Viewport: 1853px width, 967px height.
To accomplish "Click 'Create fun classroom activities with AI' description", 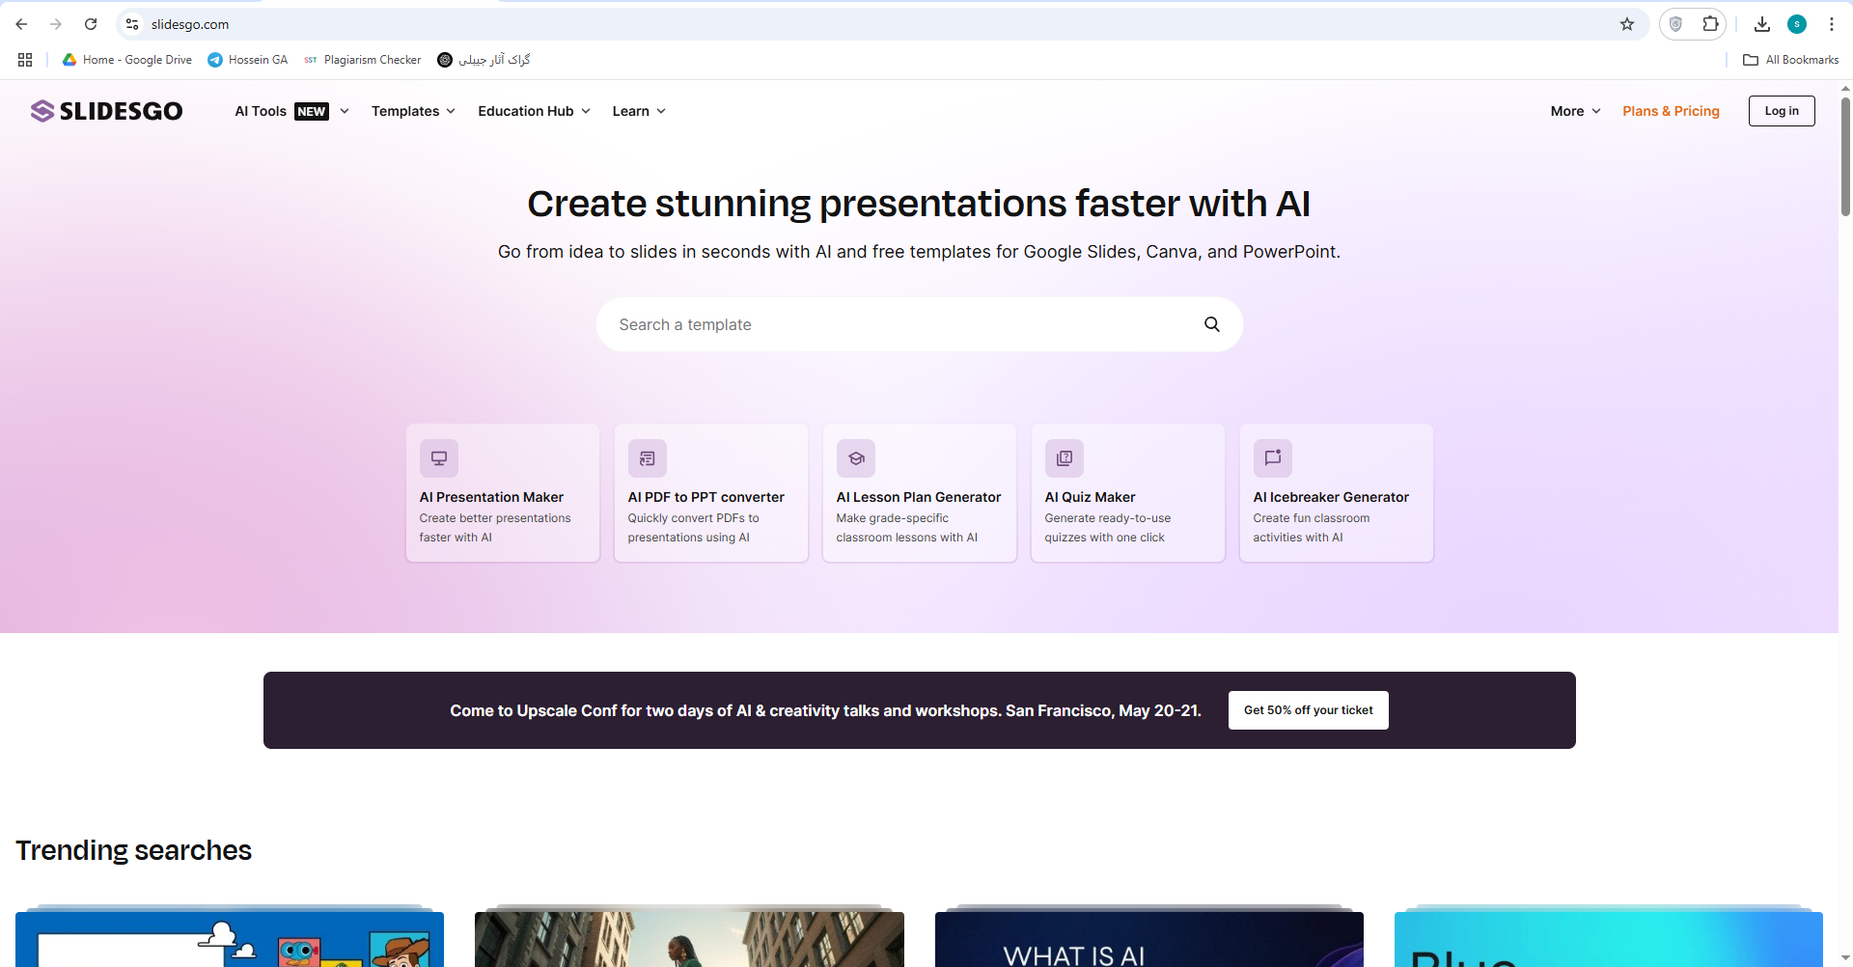I will [x=1312, y=528].
